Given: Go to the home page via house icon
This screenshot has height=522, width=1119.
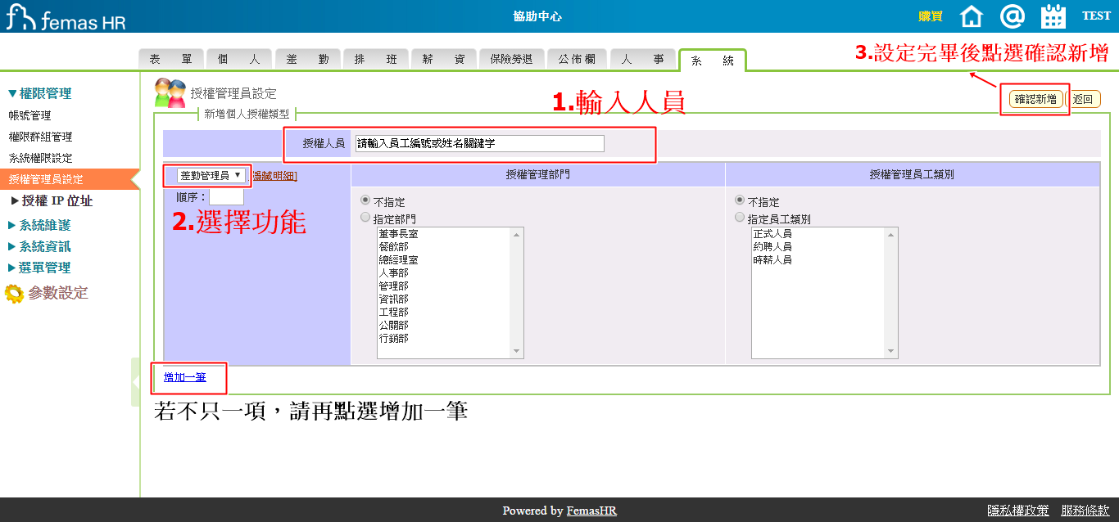Looking at the screenshot, I should (x=971, y=16).
